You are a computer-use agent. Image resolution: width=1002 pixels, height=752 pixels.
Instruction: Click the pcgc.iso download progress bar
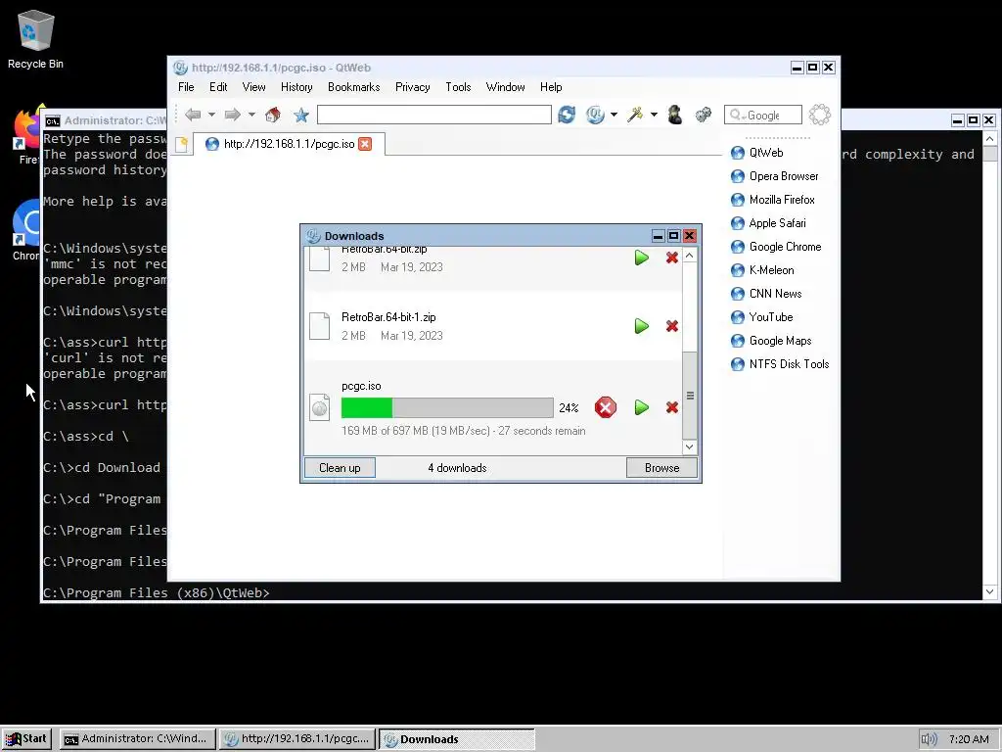447,407
